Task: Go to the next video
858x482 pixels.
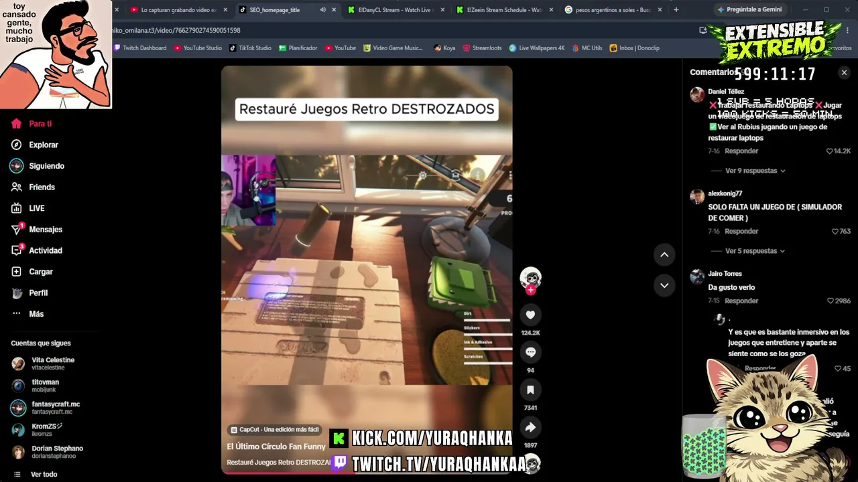Action: [x=664, y=285]
